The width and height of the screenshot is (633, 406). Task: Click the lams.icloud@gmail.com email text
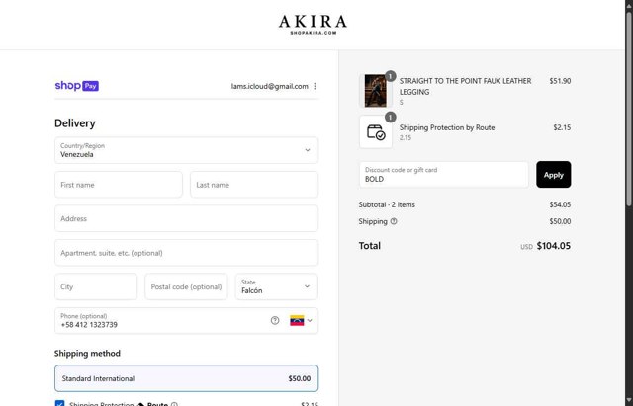(x=270, y=86)
